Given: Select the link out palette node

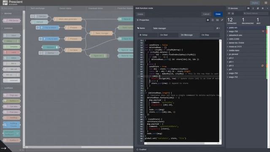Looking at the screenshot, I should pyautogui.click(x=11, y=75).
